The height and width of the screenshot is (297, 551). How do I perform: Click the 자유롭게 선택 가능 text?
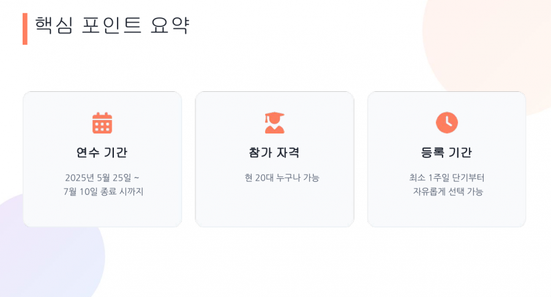[448, 192]
